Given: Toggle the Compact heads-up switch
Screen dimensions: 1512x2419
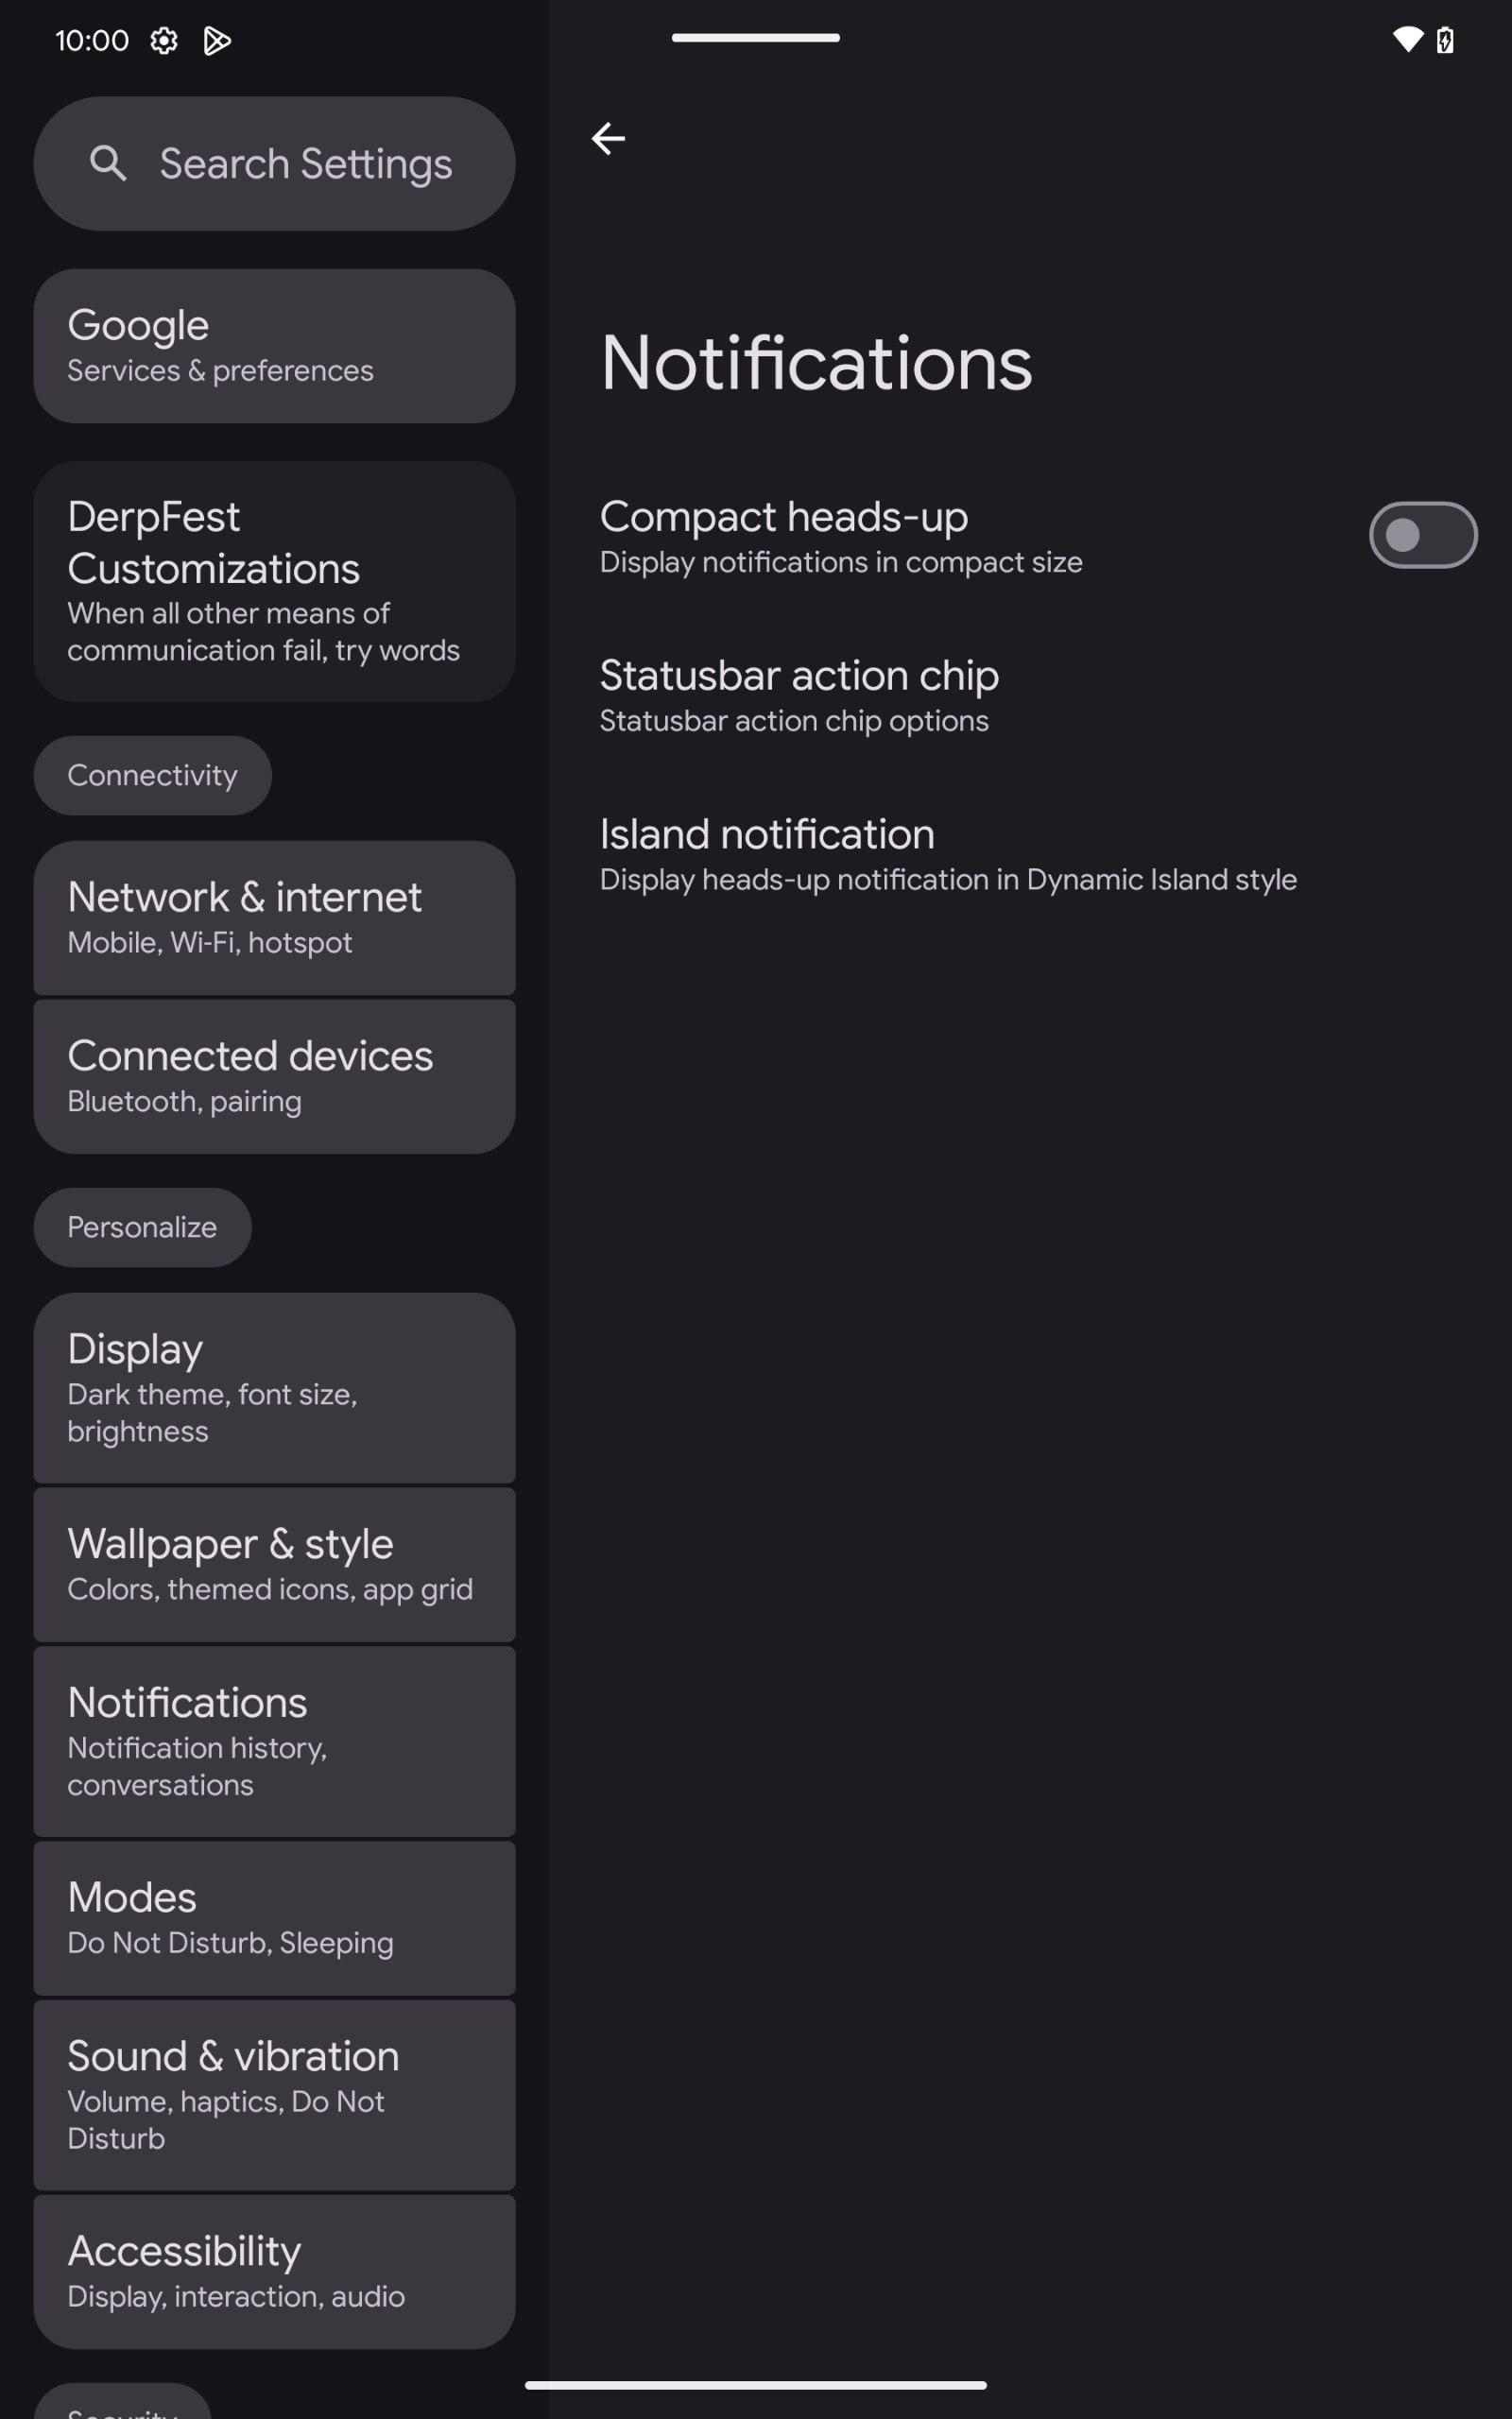Looking at the screenshot, I should 1423,535.
